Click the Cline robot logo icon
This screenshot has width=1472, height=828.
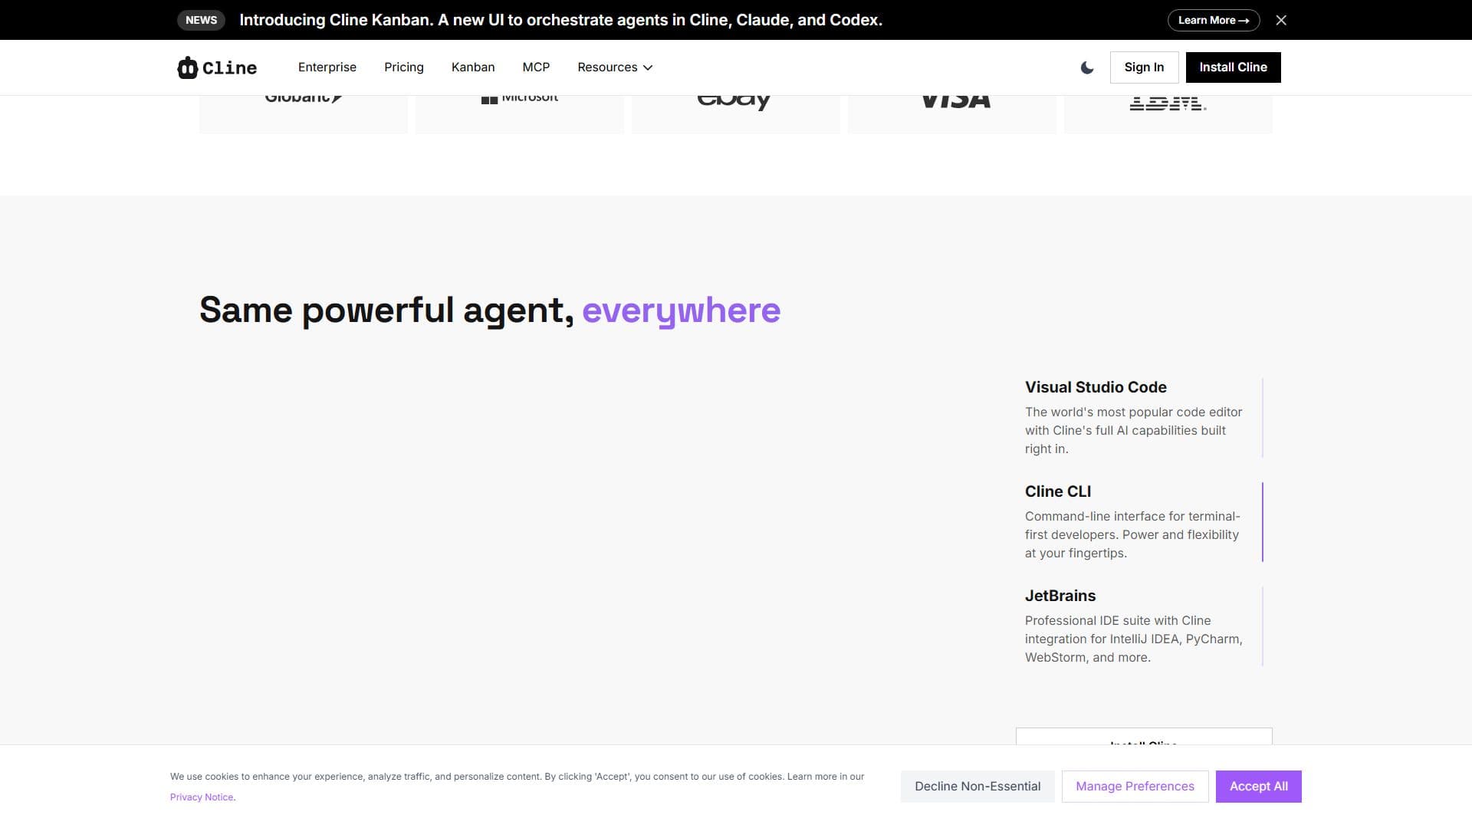187,67
